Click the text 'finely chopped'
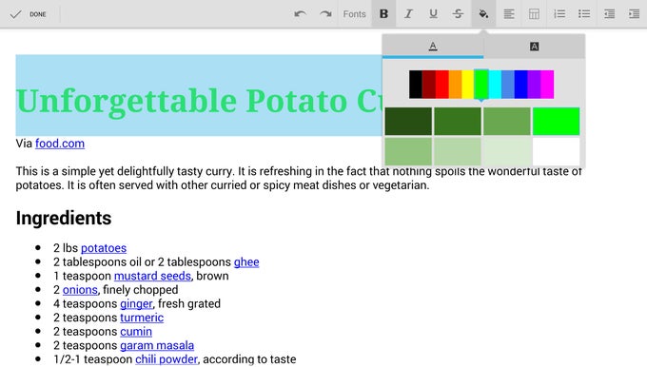Viewport: 647px width, 367px height. pyautogui.click(x=140, y=290)
